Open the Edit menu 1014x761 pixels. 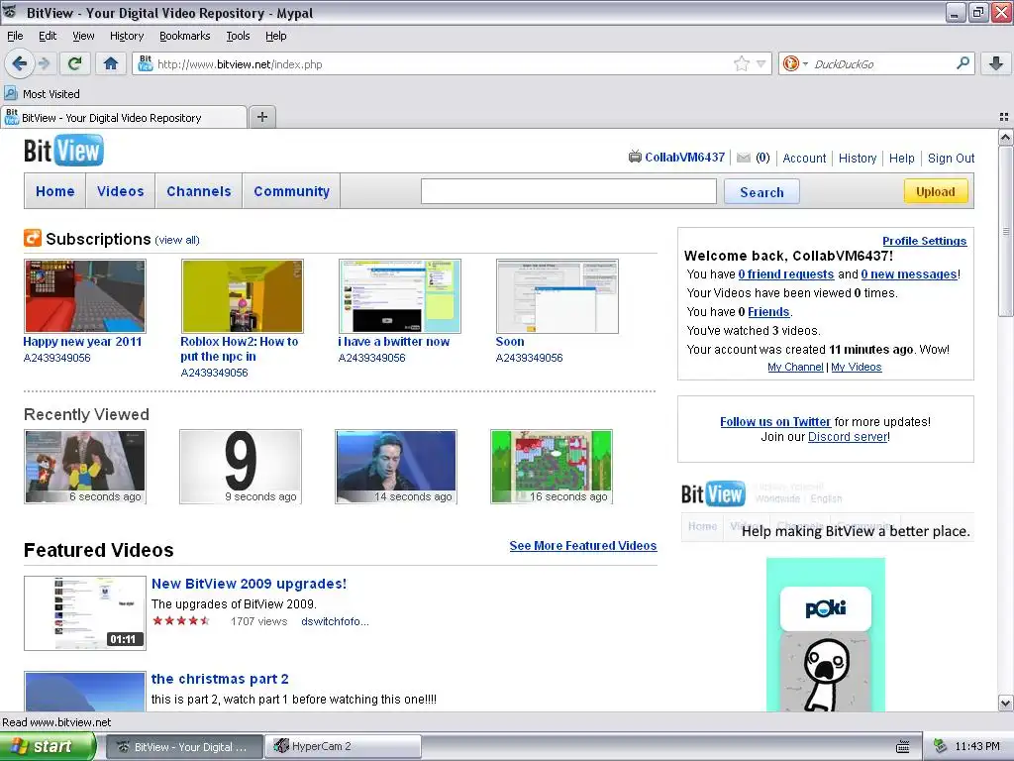point(48,36)
